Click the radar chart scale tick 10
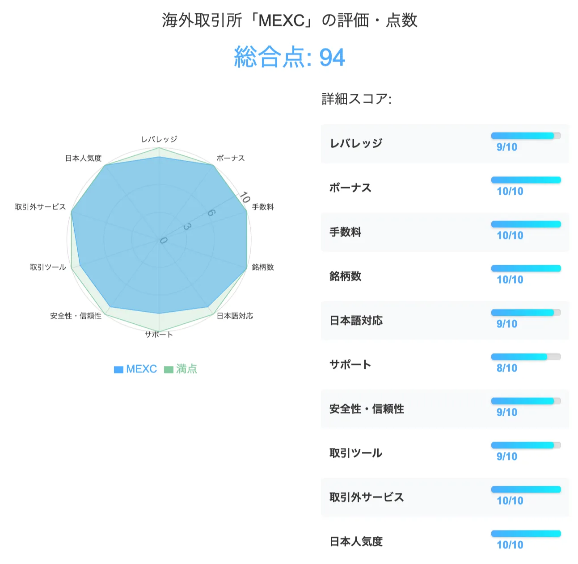 point(245,197)
